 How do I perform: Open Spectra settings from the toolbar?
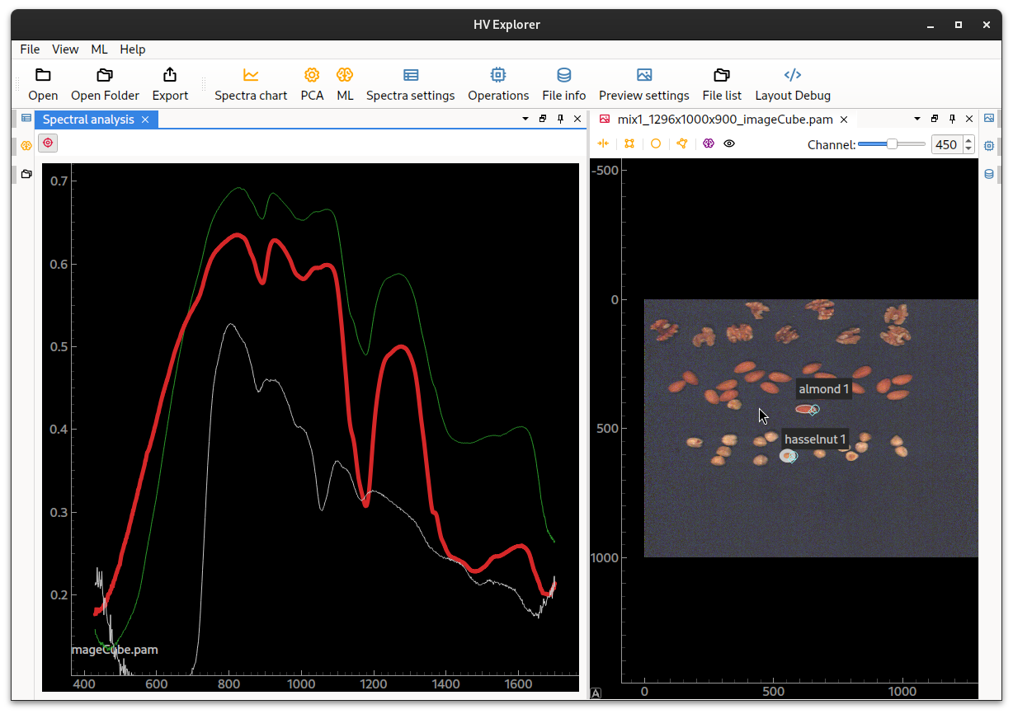[410, 85]
